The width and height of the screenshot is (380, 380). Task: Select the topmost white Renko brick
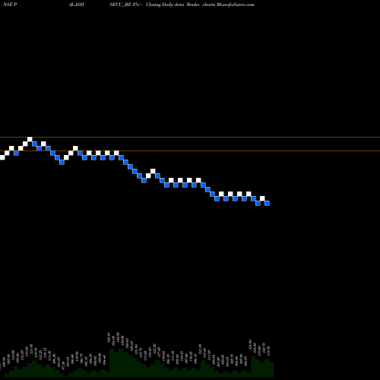pos(30,139)
